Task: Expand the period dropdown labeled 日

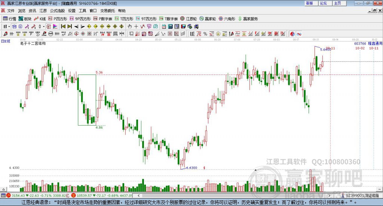Action: pyautogui.click(x=6, y=27)
